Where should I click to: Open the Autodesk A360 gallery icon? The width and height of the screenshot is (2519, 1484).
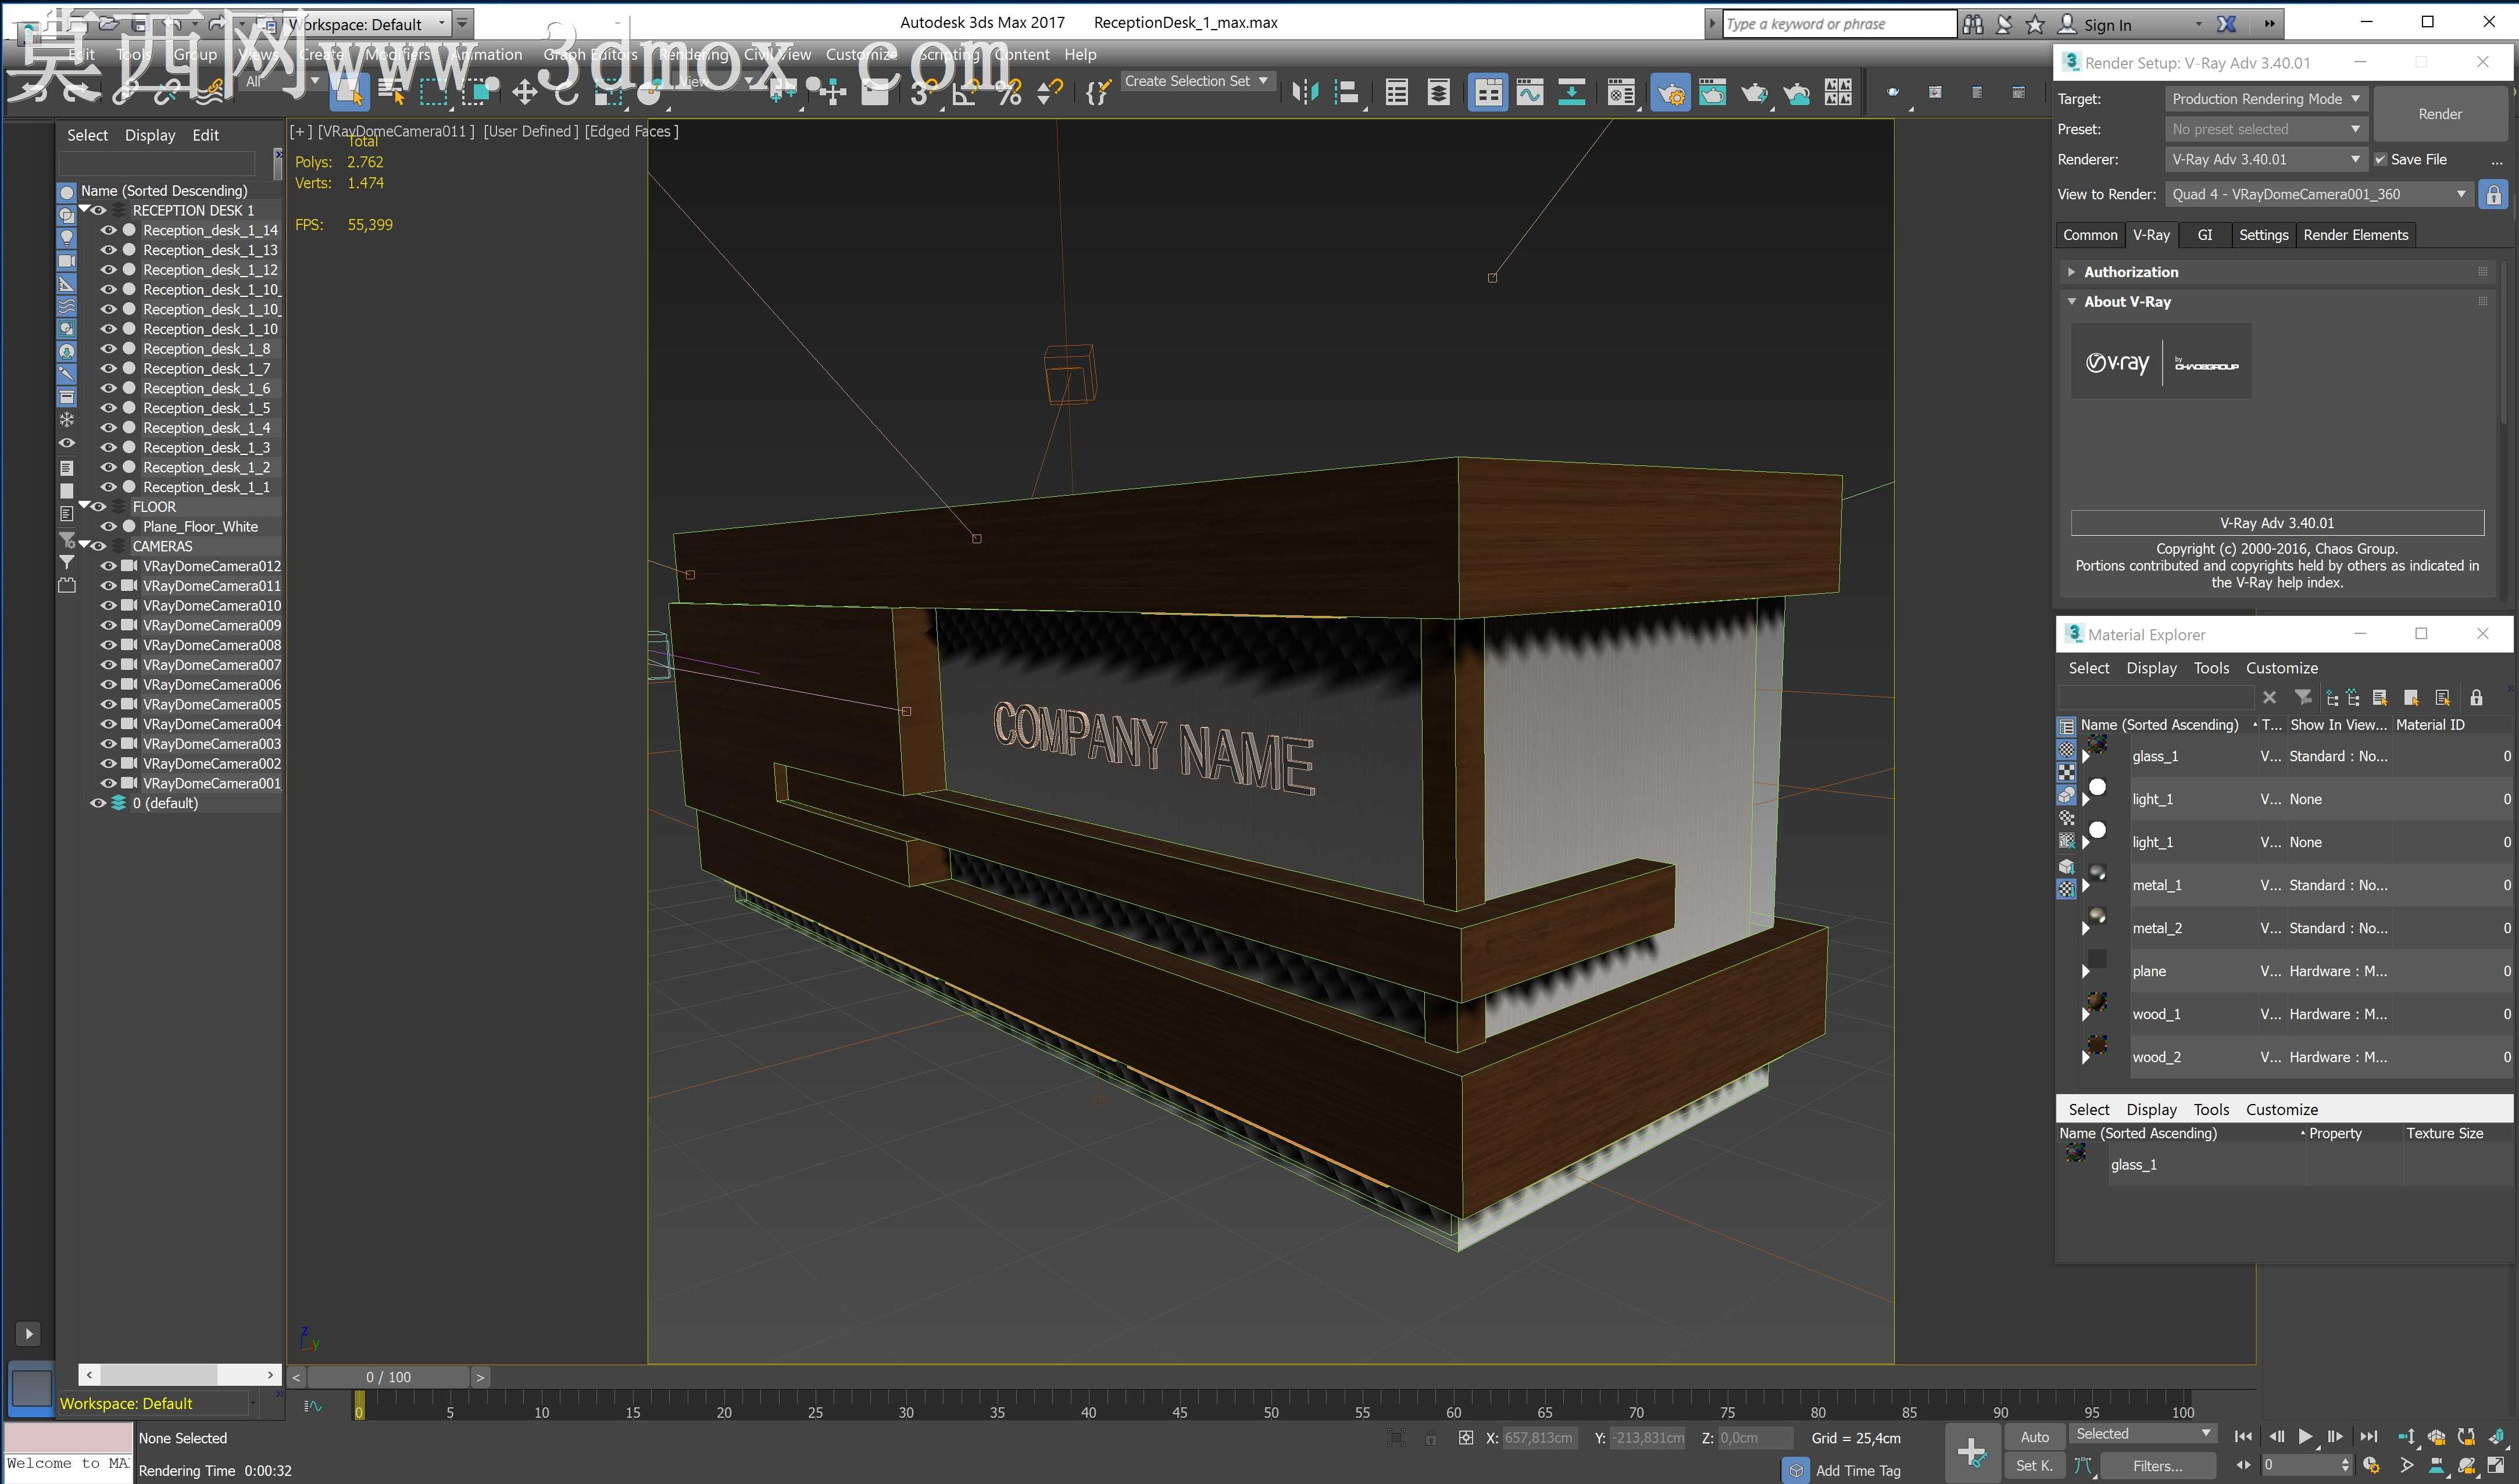pos(1839,93)
